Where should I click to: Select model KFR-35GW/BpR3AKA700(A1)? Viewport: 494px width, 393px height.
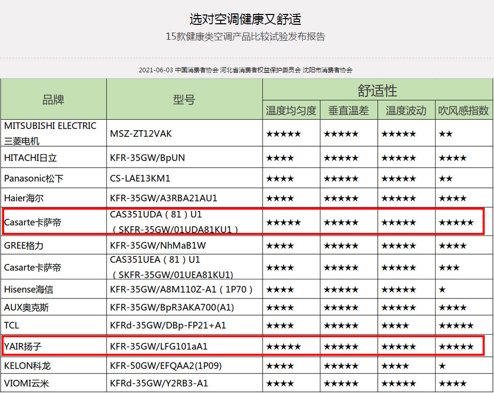(172, 307)
